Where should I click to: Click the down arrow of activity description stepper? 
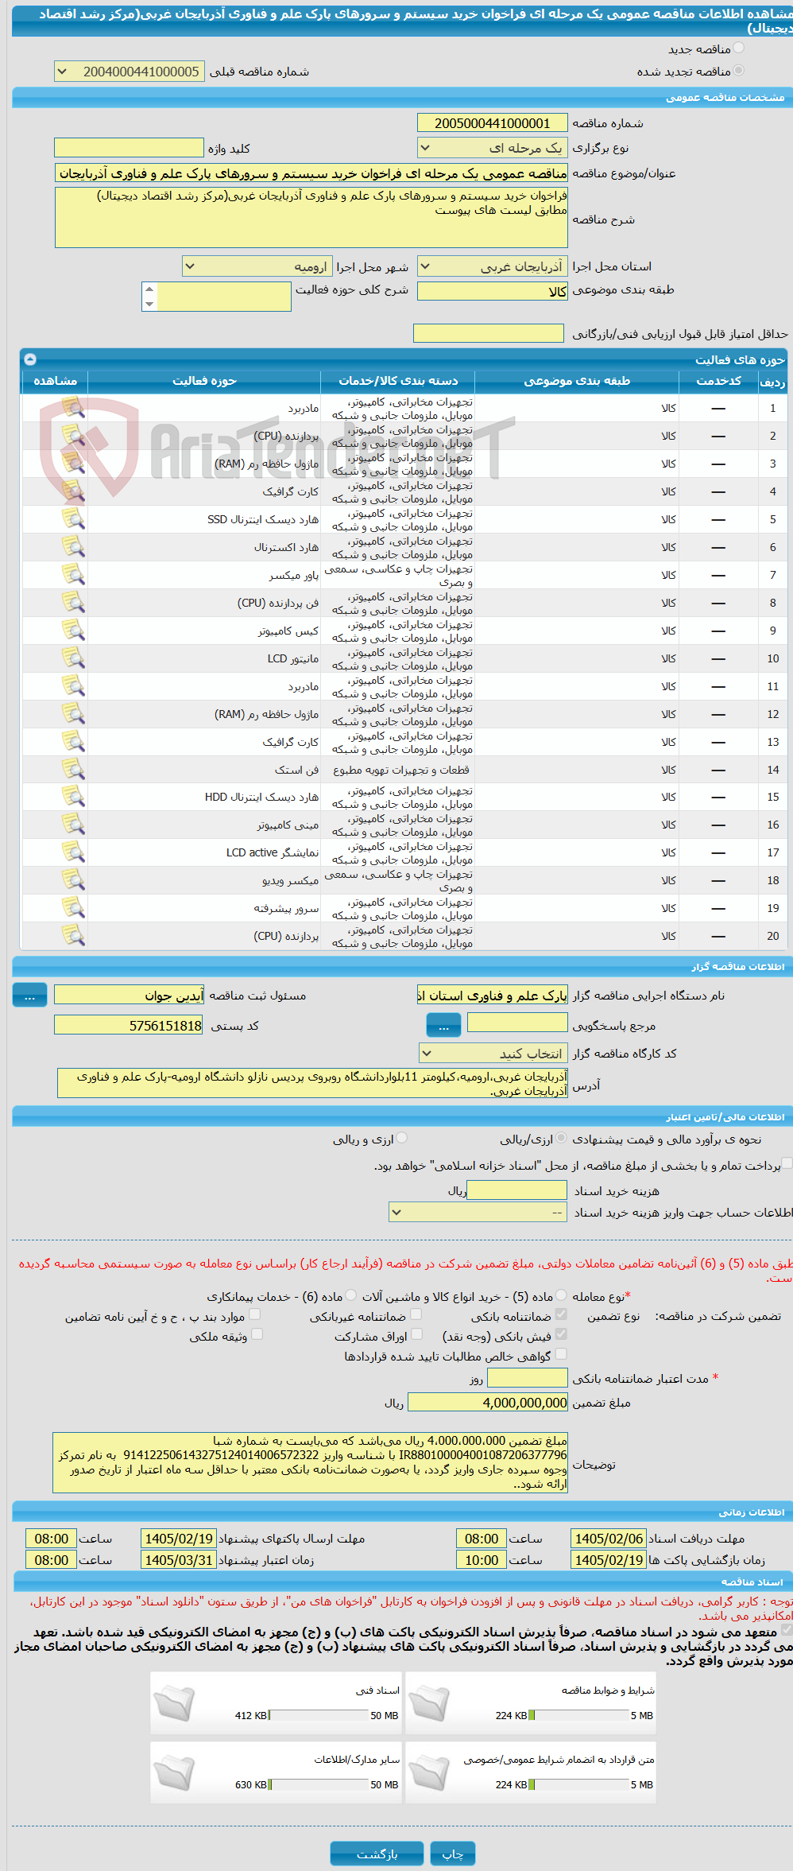coord(149,304)
